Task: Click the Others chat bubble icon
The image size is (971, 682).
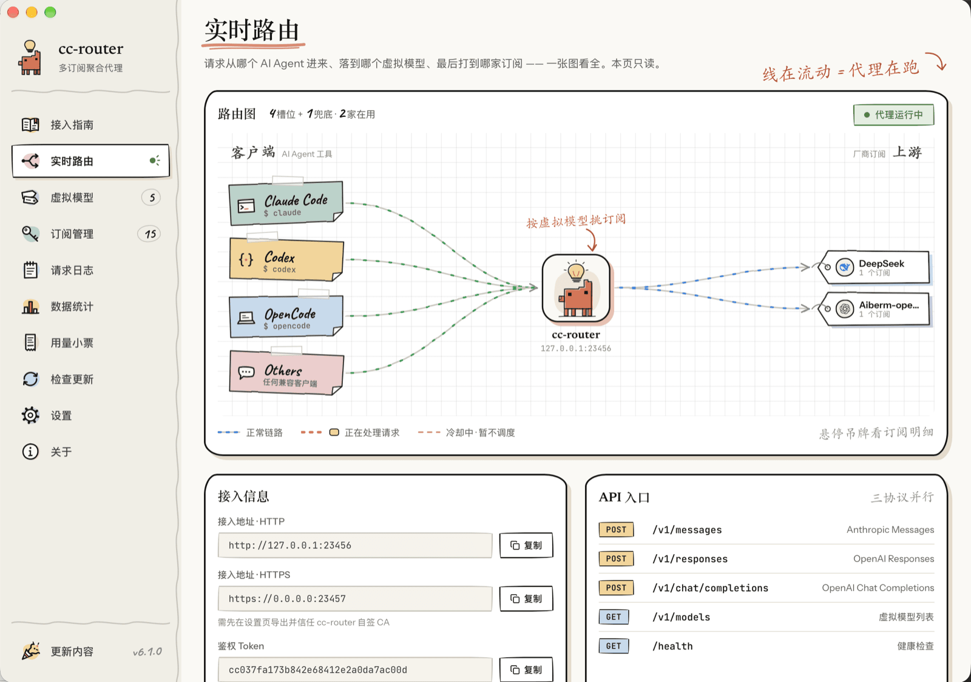Action: point(246,372)
